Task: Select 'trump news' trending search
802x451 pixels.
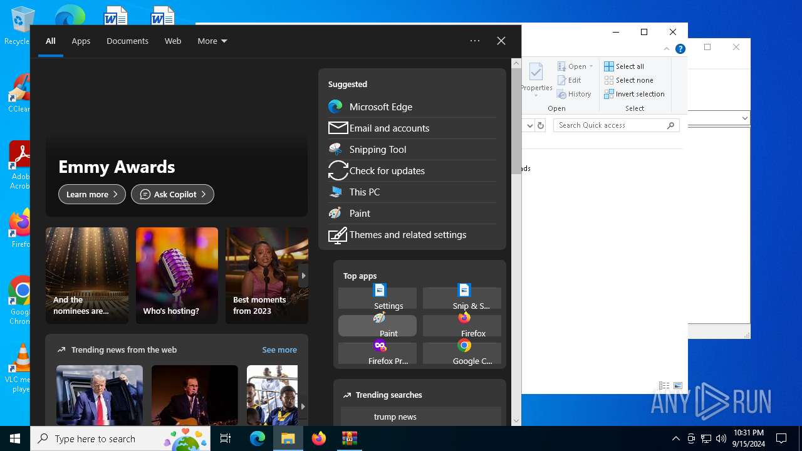Action: (x=420, y=417)
